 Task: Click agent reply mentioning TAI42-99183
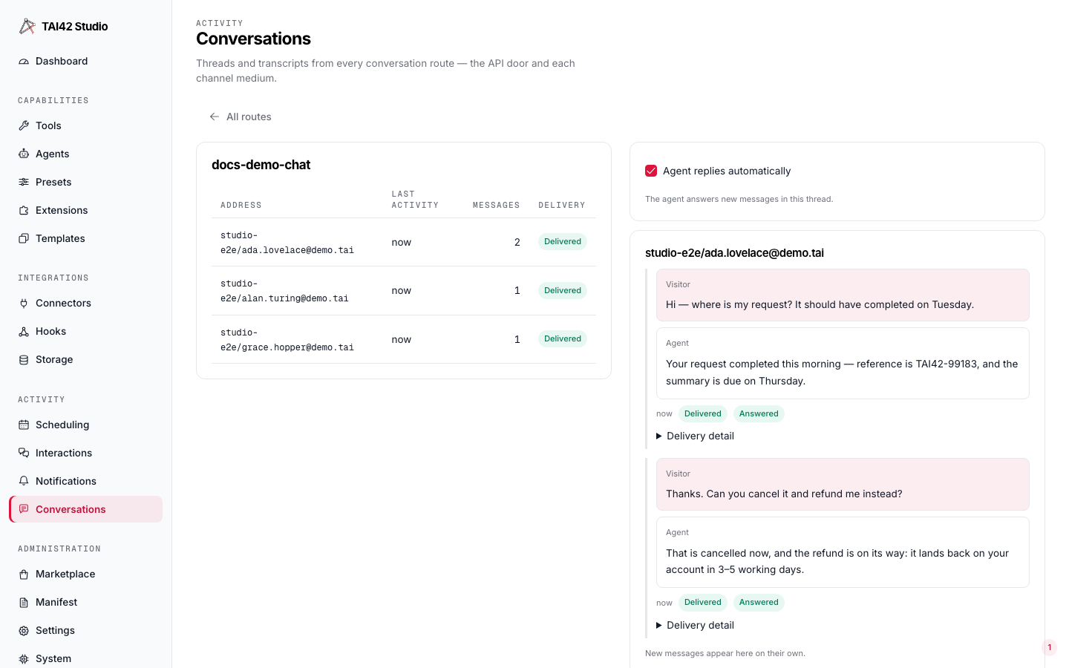pyautogui.click(x=843, y=364)
